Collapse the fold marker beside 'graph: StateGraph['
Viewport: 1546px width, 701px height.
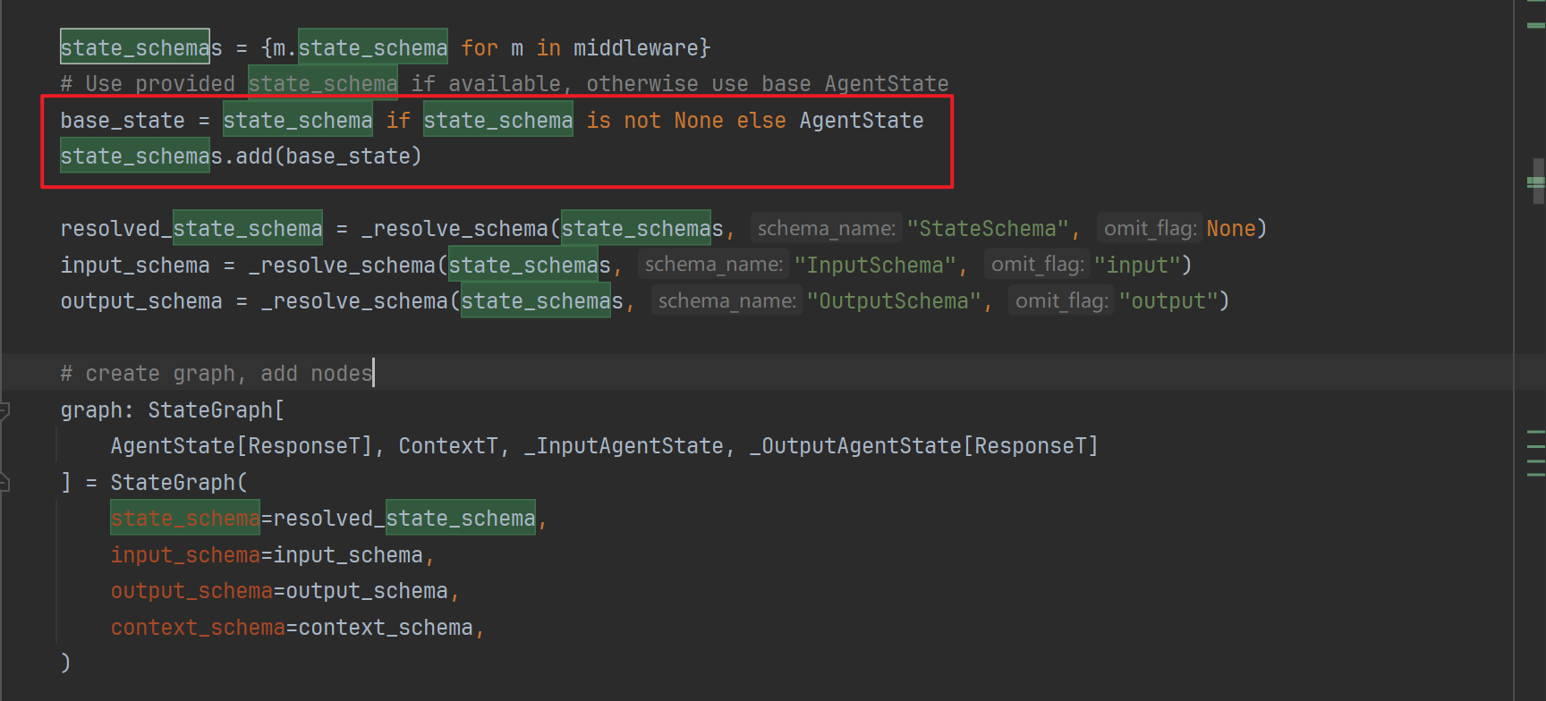pyautogui.click(x=4, y=410)
